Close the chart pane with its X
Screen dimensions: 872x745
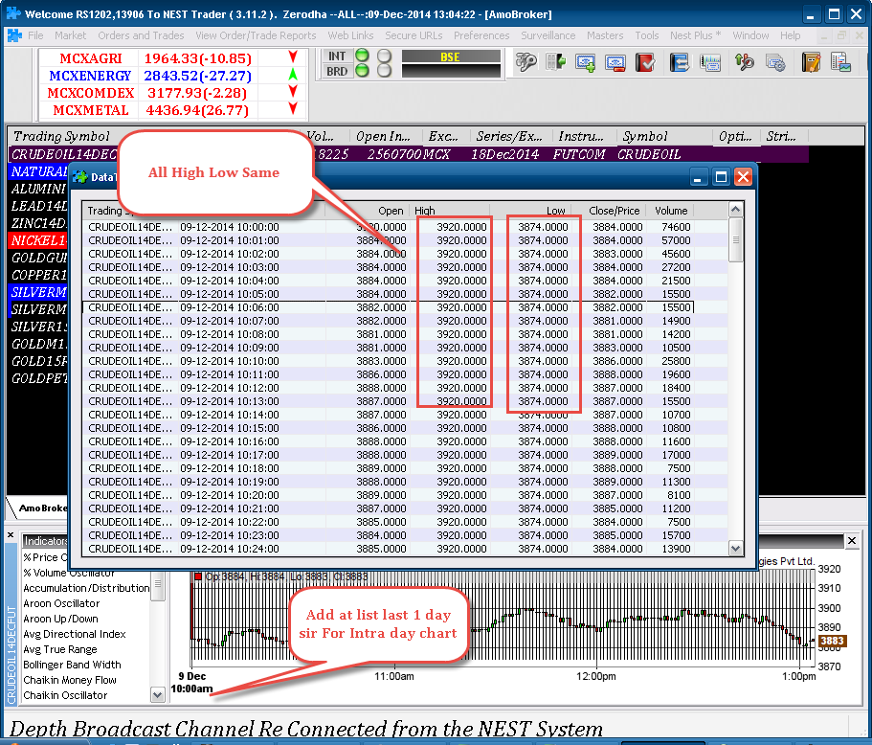pyautogui.click(x=852, y=540)
